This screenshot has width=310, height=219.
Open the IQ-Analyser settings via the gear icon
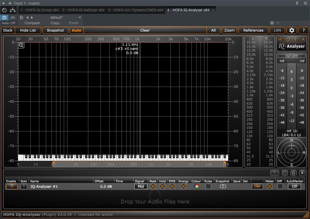[x=292, y=30]
